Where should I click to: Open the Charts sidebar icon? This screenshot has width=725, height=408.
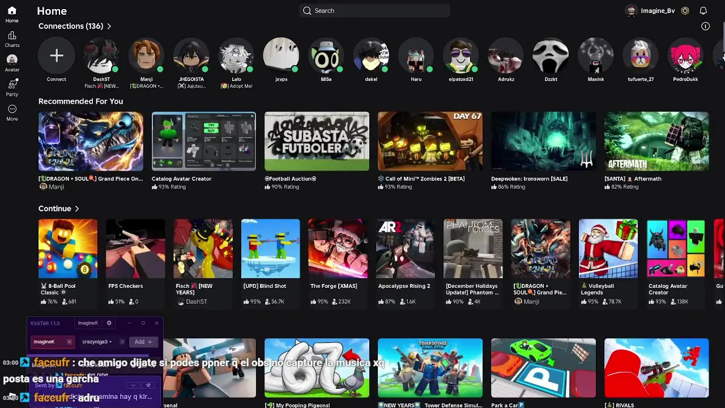point(12,35)
